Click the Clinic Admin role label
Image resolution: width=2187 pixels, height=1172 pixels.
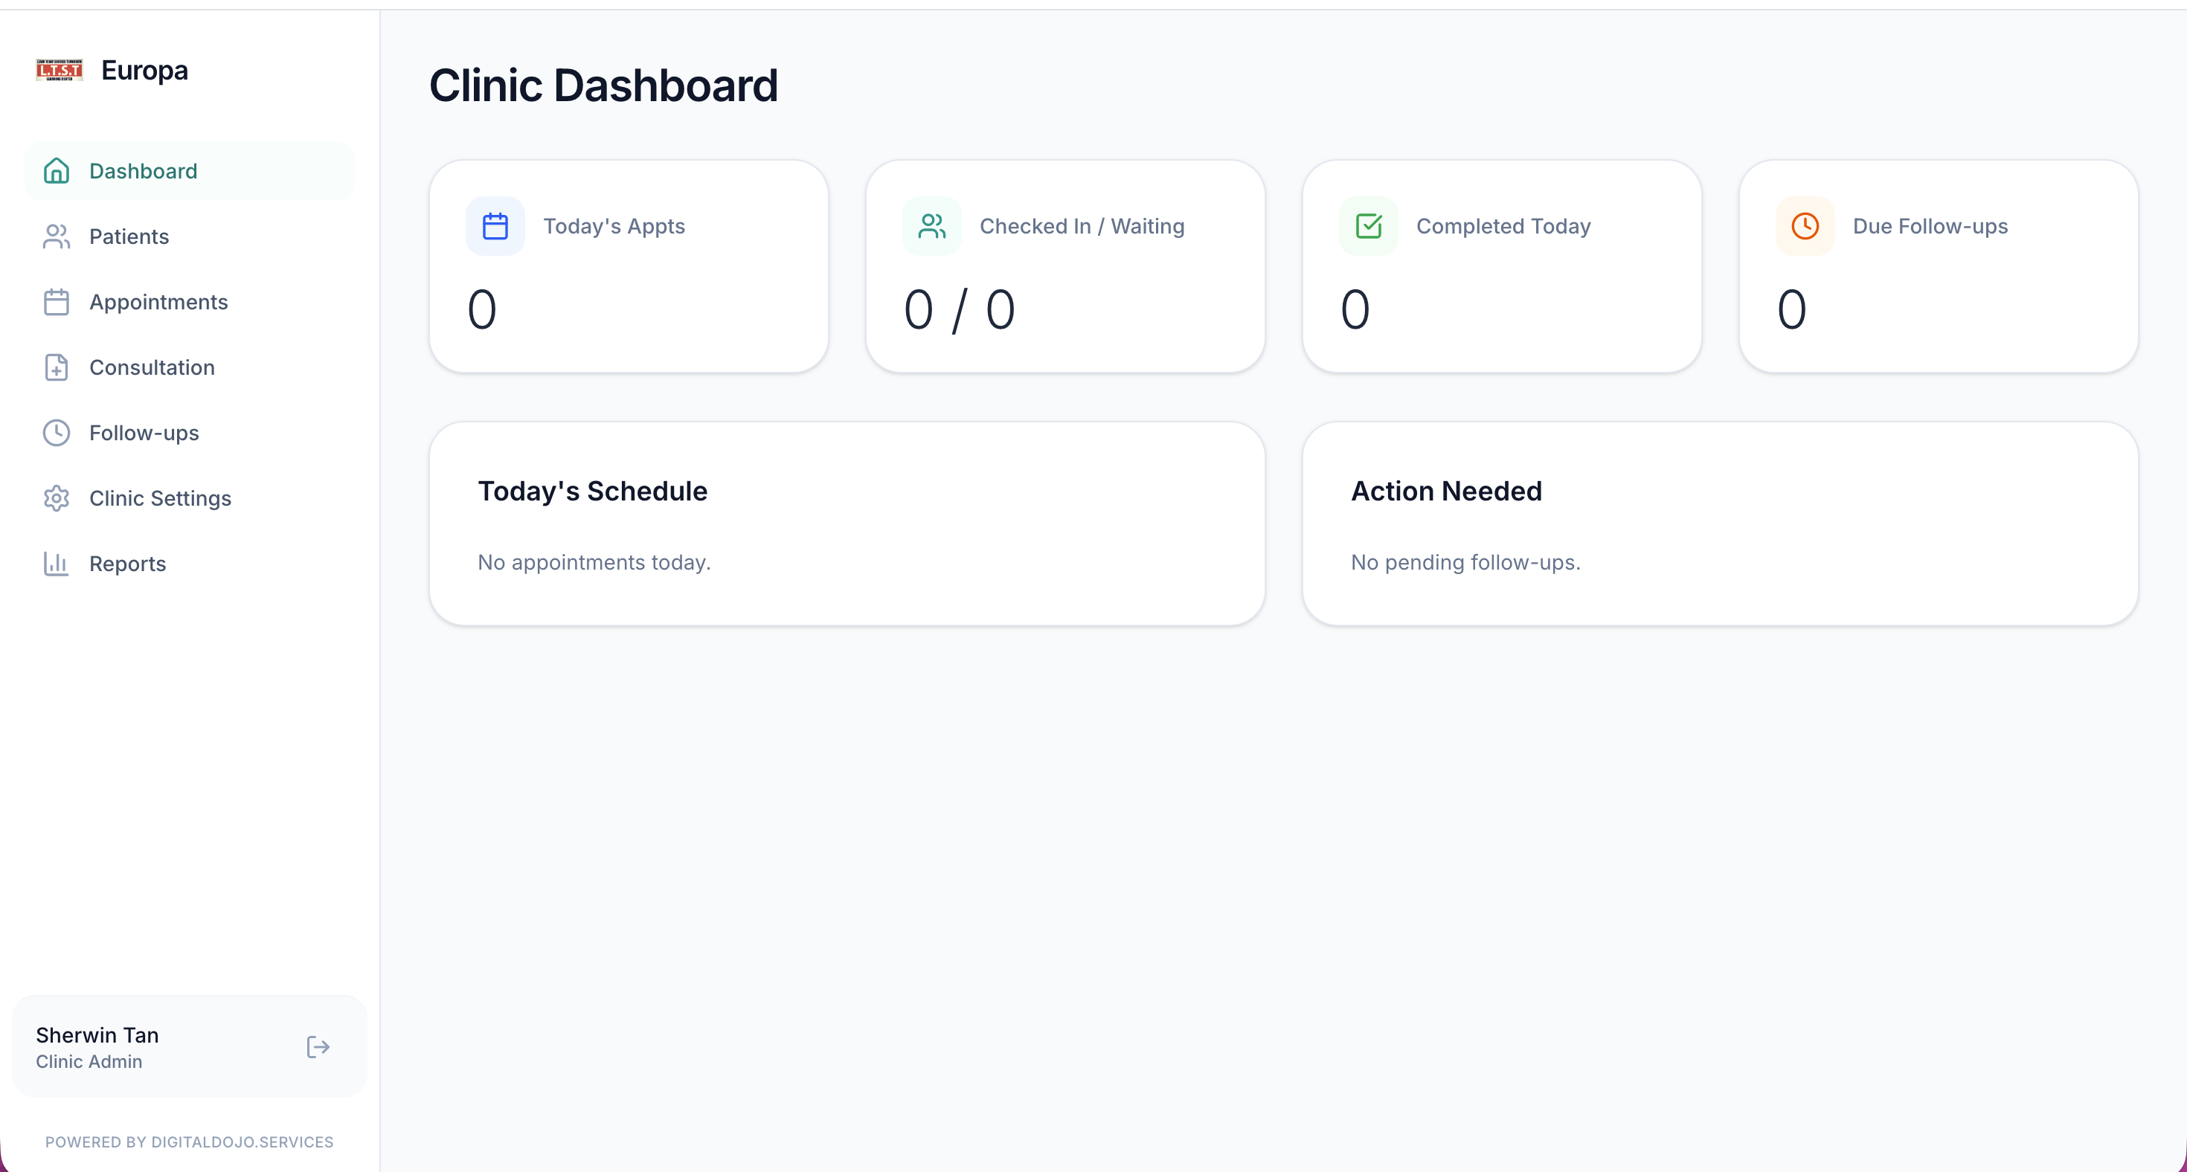click(89, 1061)
